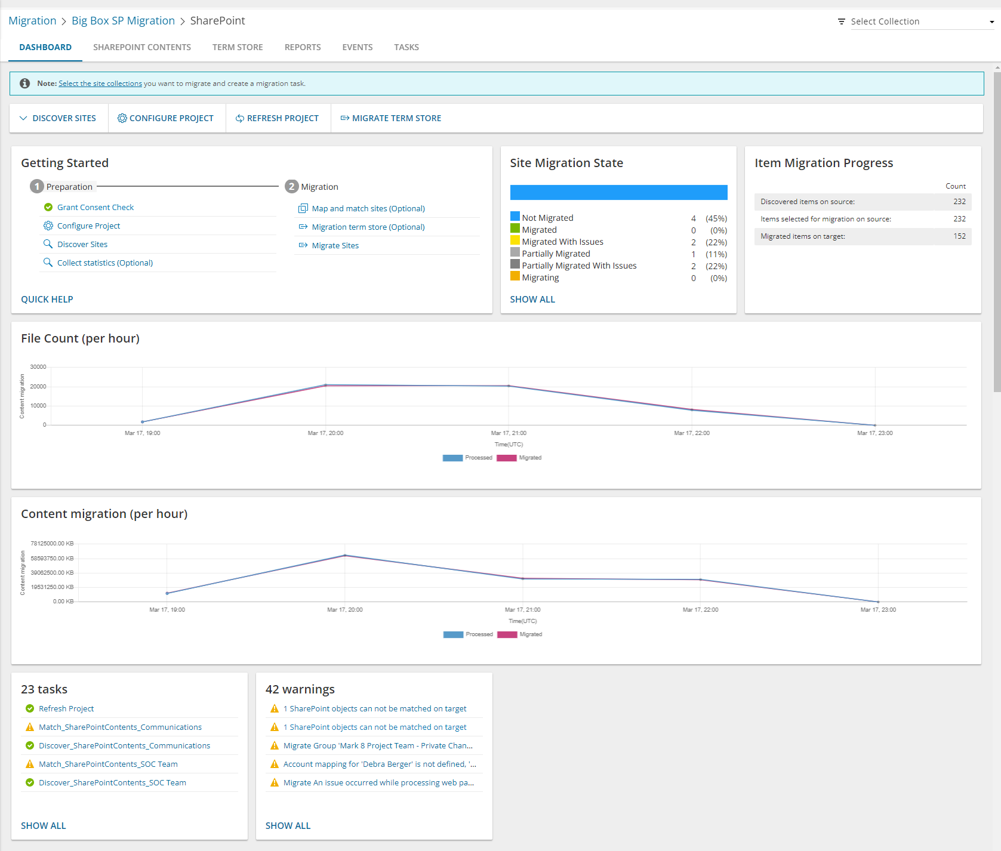Open the 'Select the site collections' link
This screenshot has height=851, width=1001.
(x=100, y=84)
